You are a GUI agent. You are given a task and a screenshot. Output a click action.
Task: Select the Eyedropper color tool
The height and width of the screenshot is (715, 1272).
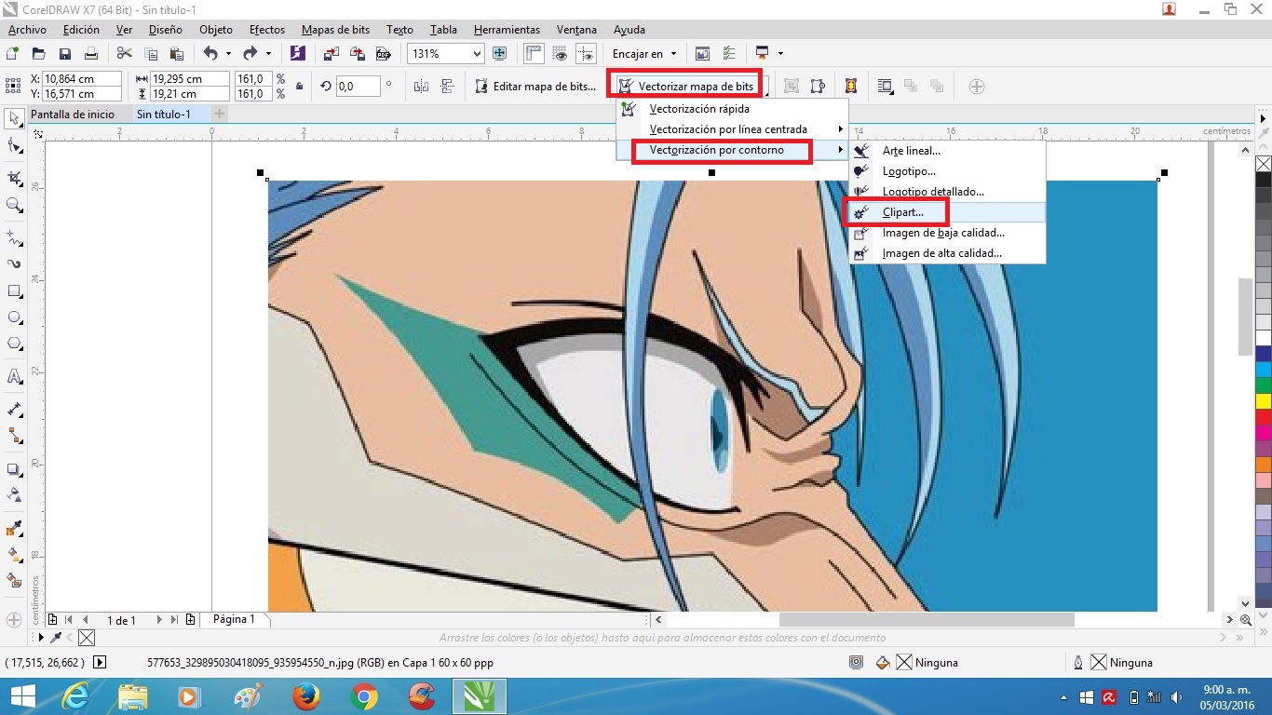(13, 529)
